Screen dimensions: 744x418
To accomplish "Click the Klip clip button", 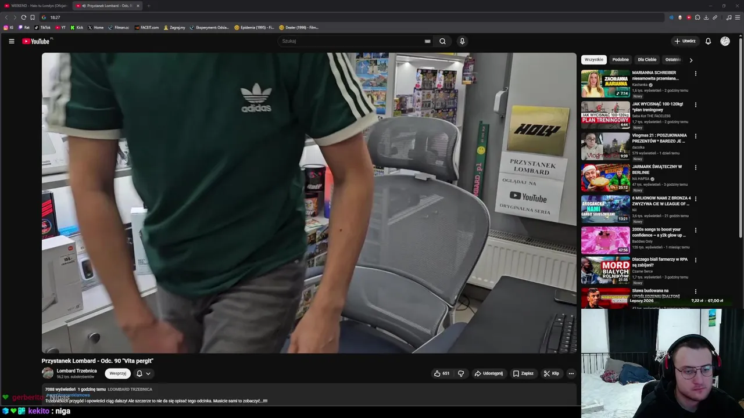I will pos(551,373).
